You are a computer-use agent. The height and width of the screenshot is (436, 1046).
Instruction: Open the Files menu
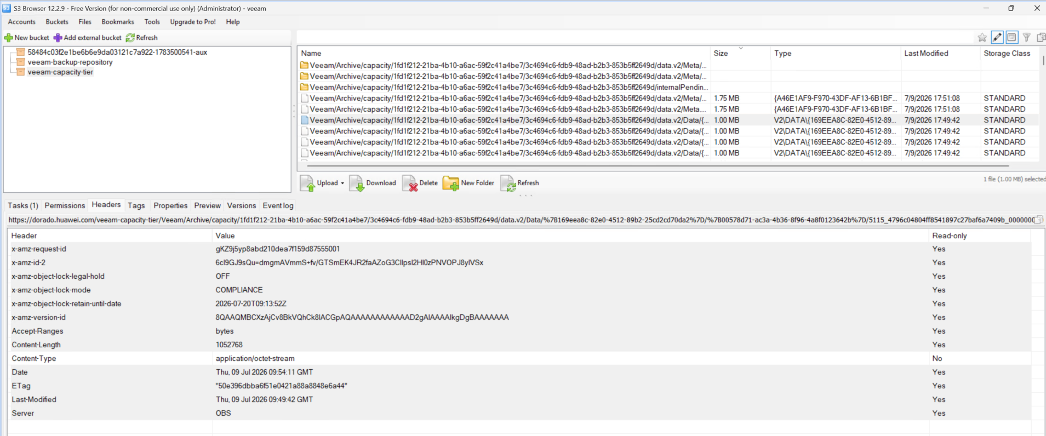click(85, 22)
